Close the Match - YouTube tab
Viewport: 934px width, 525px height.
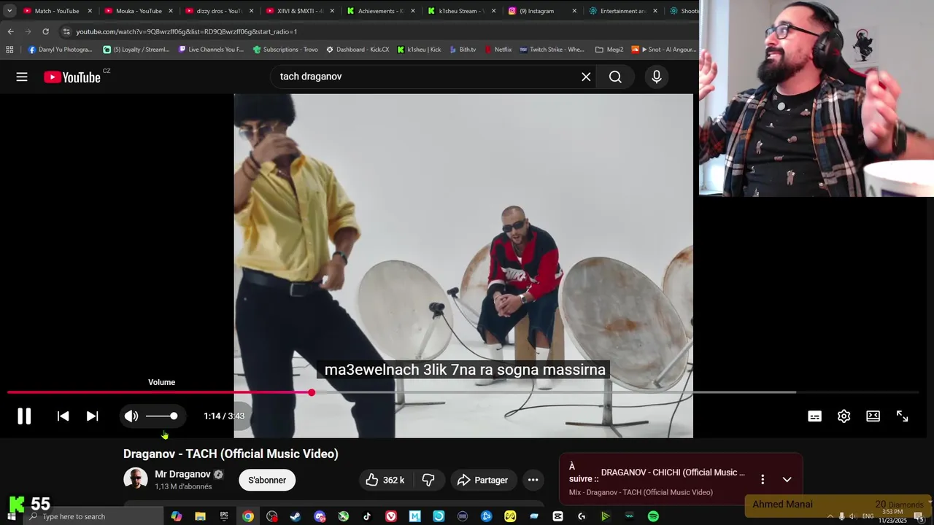coord(90,11)
